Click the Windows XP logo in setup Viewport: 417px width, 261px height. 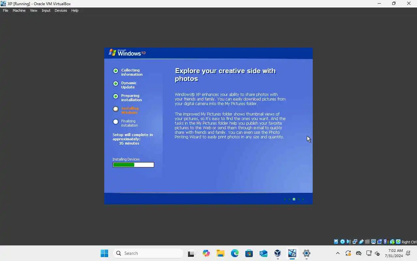point(127,53)
